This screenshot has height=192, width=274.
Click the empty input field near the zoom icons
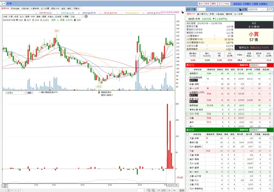[140, 191]
